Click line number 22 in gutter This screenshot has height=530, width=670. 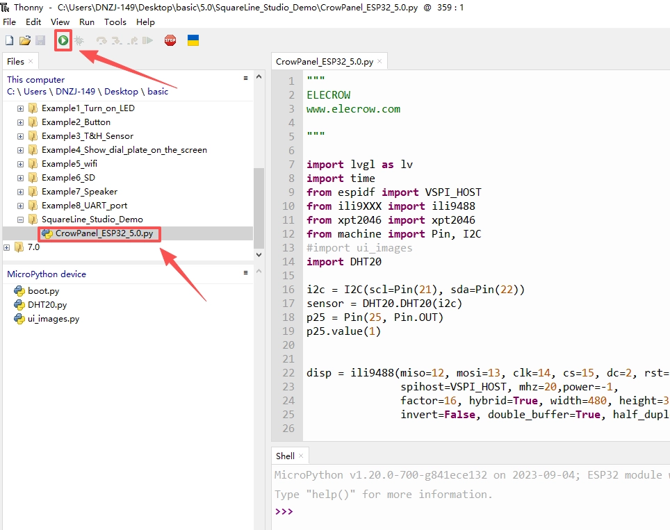[x=288, y=373]
